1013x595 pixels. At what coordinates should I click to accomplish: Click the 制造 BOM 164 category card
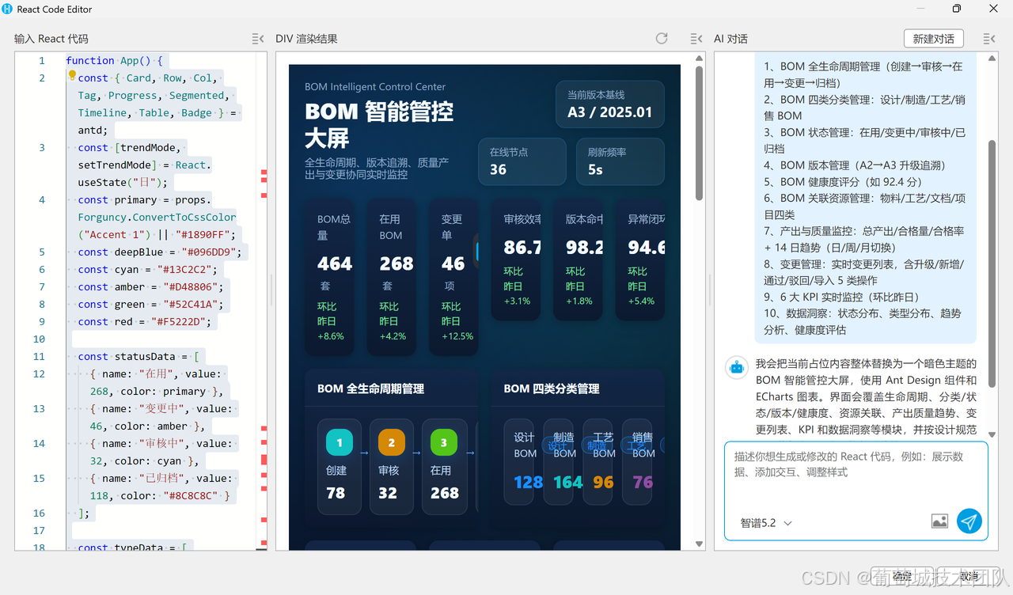point(558,462)
